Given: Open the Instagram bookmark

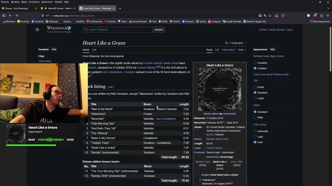Looking at the screenshot, I should 214,21.
